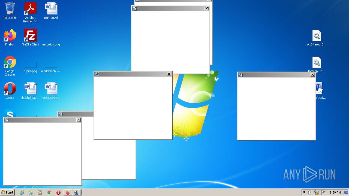Image resolution: width=349 pixels, height=196 pixels.
Task: Click the Word icon in the title bar of the window beside Interop.Sh
Action: click(240, 75)
